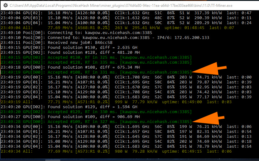Click the "Accepted #129, RT in 330 ms" line
The image size is (259, 161).
point(96,112)
